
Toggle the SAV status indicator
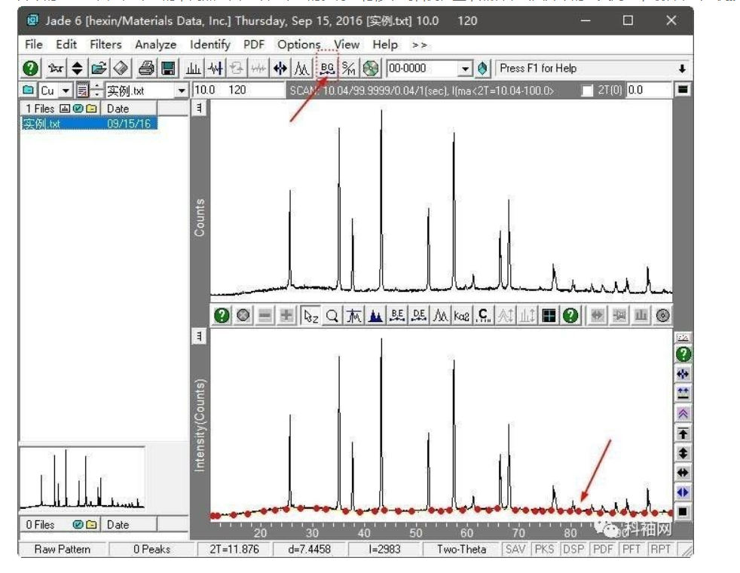point(515,549)
